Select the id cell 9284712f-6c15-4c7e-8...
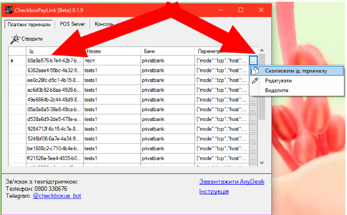347x215 pixels. tap(54, 129)
